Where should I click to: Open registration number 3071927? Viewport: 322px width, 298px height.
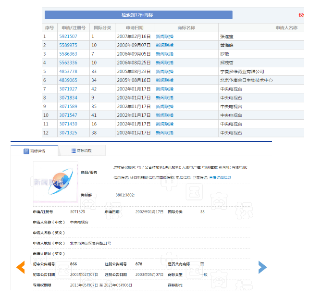[68, 89]
